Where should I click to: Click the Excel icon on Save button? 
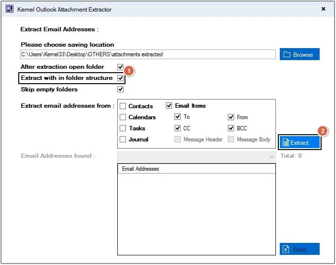click(286, 249)
